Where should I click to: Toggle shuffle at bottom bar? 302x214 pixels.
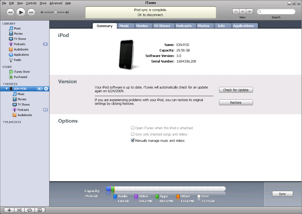(19, 210)
